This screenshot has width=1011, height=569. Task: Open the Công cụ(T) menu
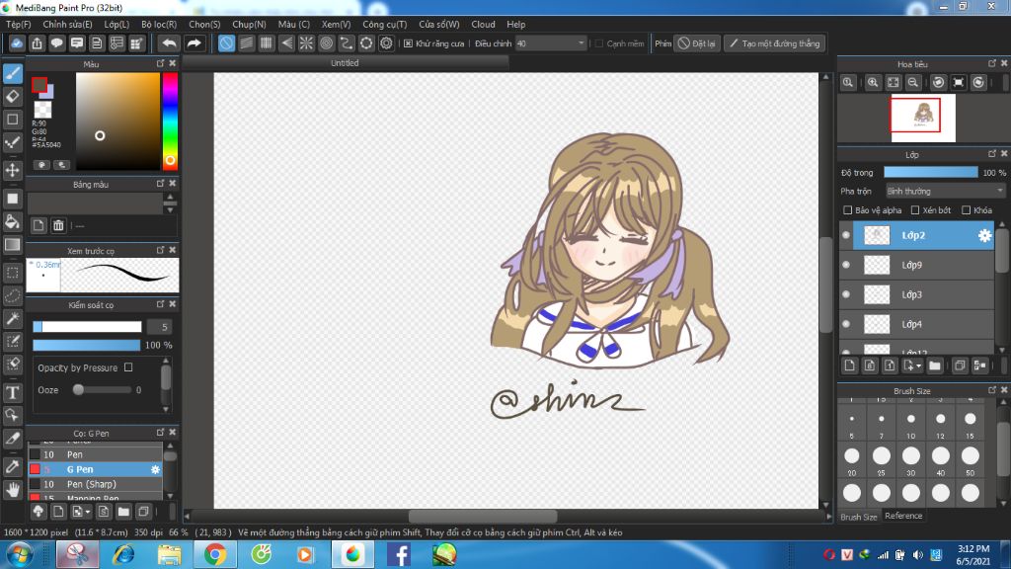point(384,24)
